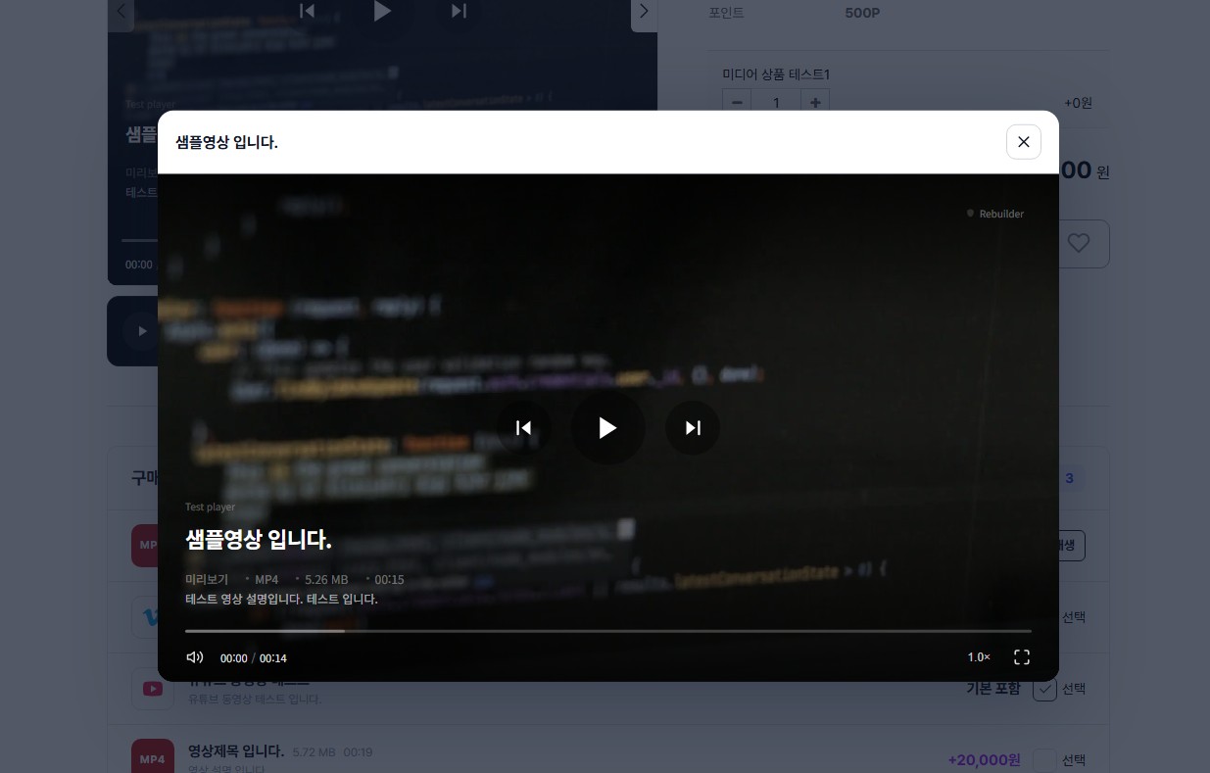Viewport: 1210px width, 773px height.
Task: Enter fullscreen mode in the video player
Action: 1021,657
